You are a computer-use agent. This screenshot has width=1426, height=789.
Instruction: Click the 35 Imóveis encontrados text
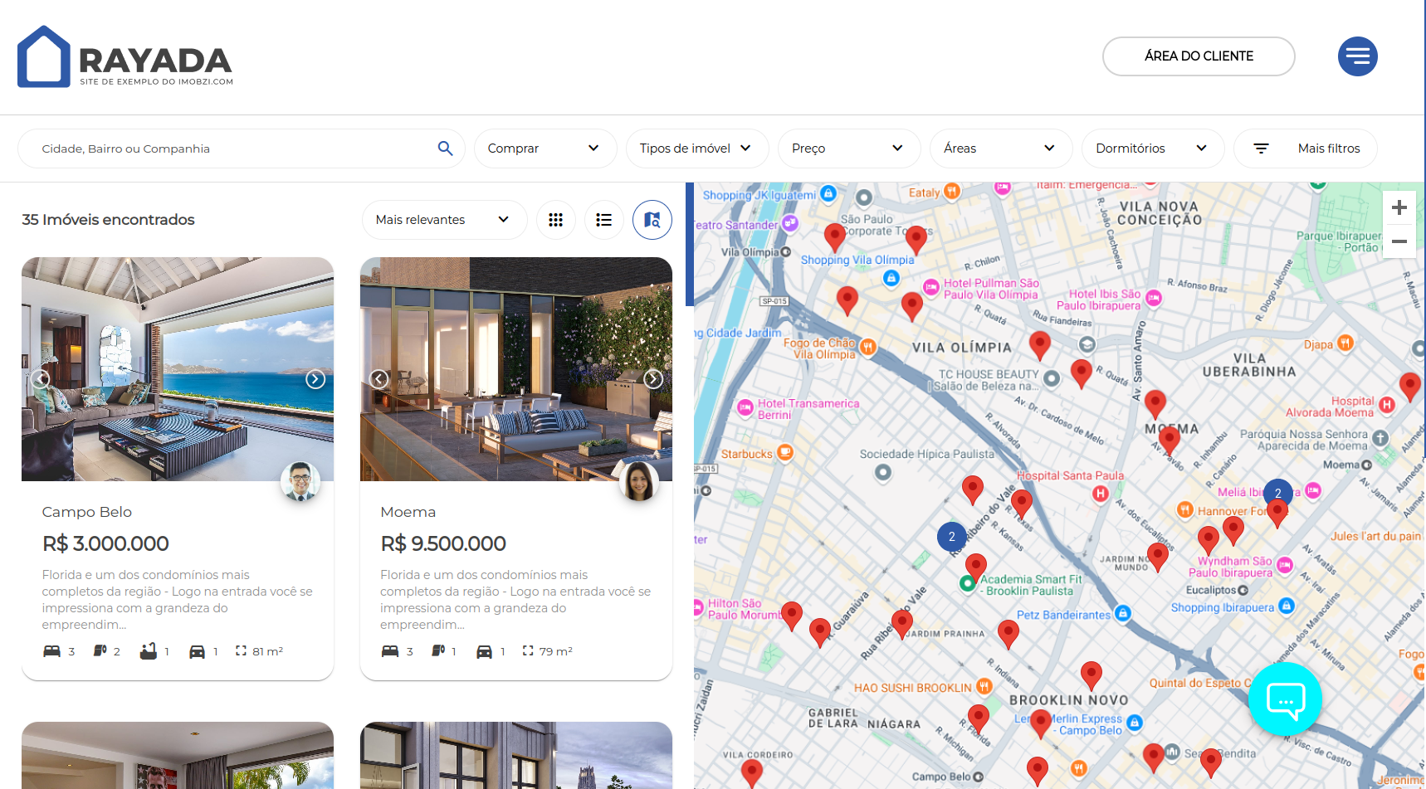click(x=108, y=220)
